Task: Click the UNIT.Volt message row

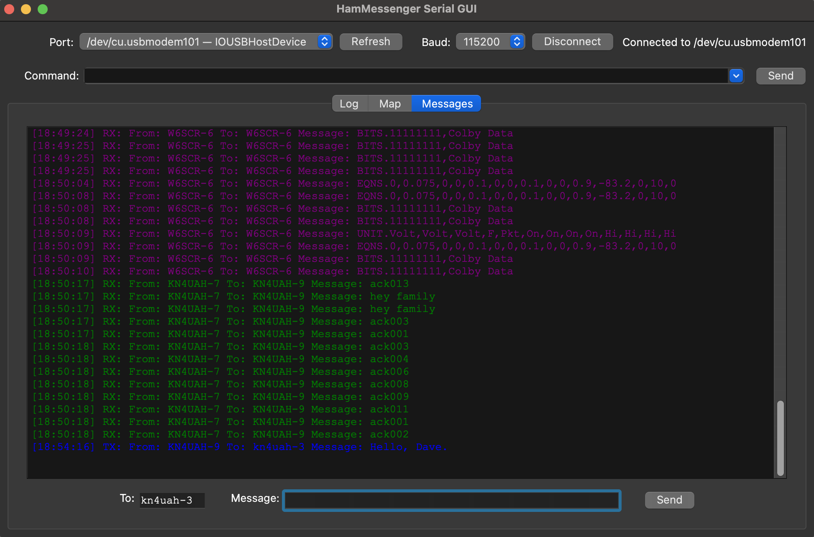Action: pos(354,233)
